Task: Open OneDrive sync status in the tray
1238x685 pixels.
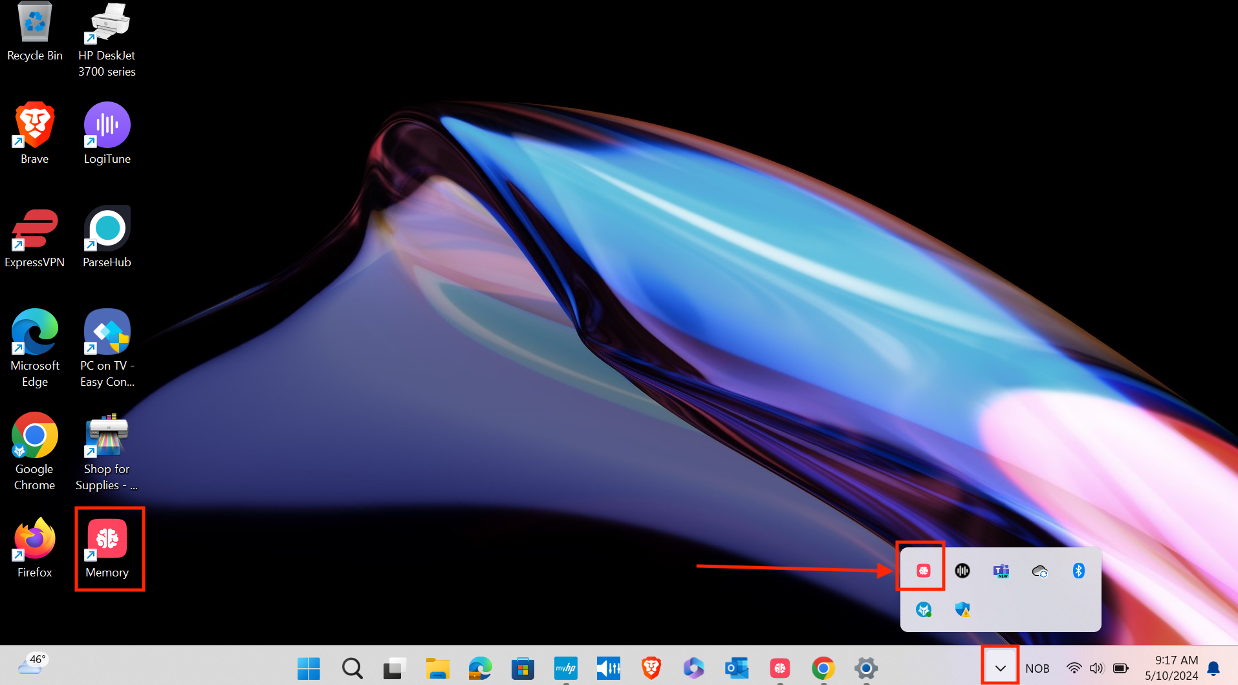Action: click(x=1039, y=571)
